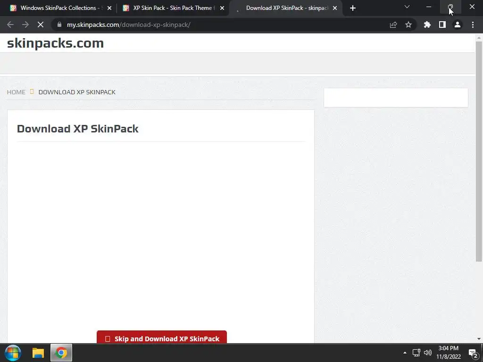The image size is (483, 362).
Task: Go back to previous page
Action: 10,25
